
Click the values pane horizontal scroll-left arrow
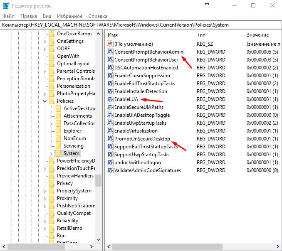pyautogui.click(x=109, y=247)
